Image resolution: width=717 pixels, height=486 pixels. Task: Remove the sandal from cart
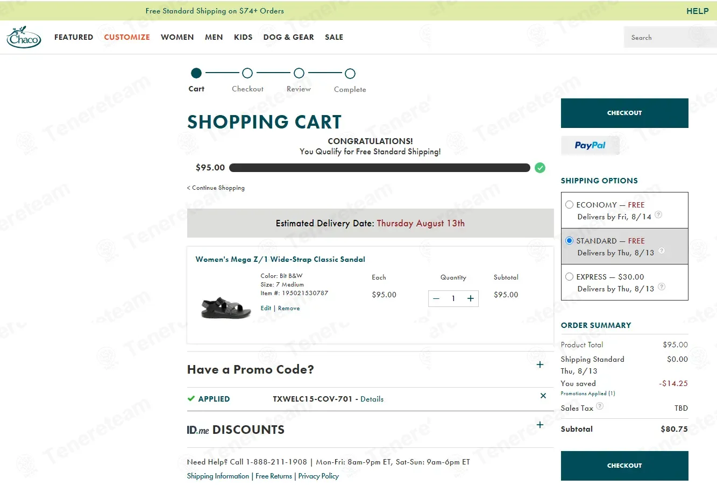click(x=289, y=308)
